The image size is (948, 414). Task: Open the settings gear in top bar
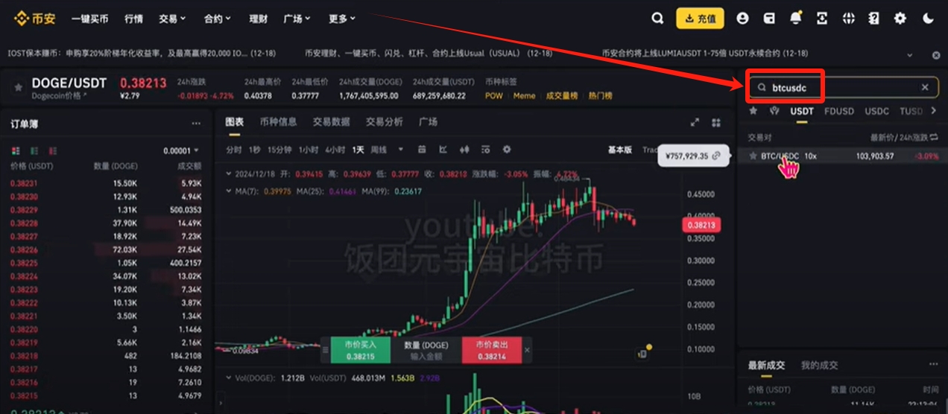coord(900,19)
